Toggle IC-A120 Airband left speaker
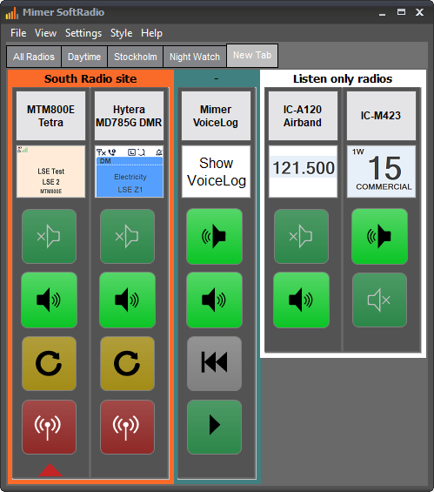The image size is (434, 492). (301, 236)
